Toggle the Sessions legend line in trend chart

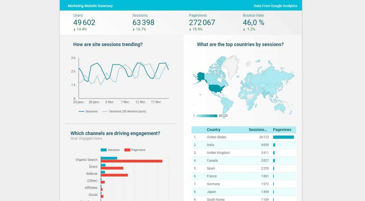pyautogui.click(x=88, y=111)
